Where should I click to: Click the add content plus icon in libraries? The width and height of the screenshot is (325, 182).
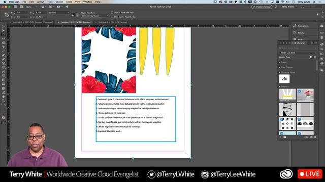coord(280,137)
